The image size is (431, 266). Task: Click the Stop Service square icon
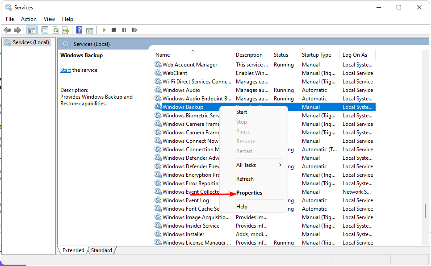coord(114,30)
